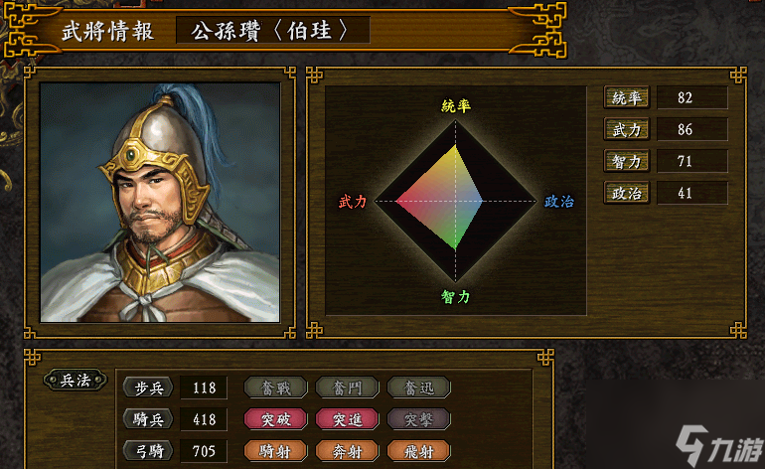765x469 pixels.
Task: Select the 政治 stat label button
Action: [x=627, y=193]
